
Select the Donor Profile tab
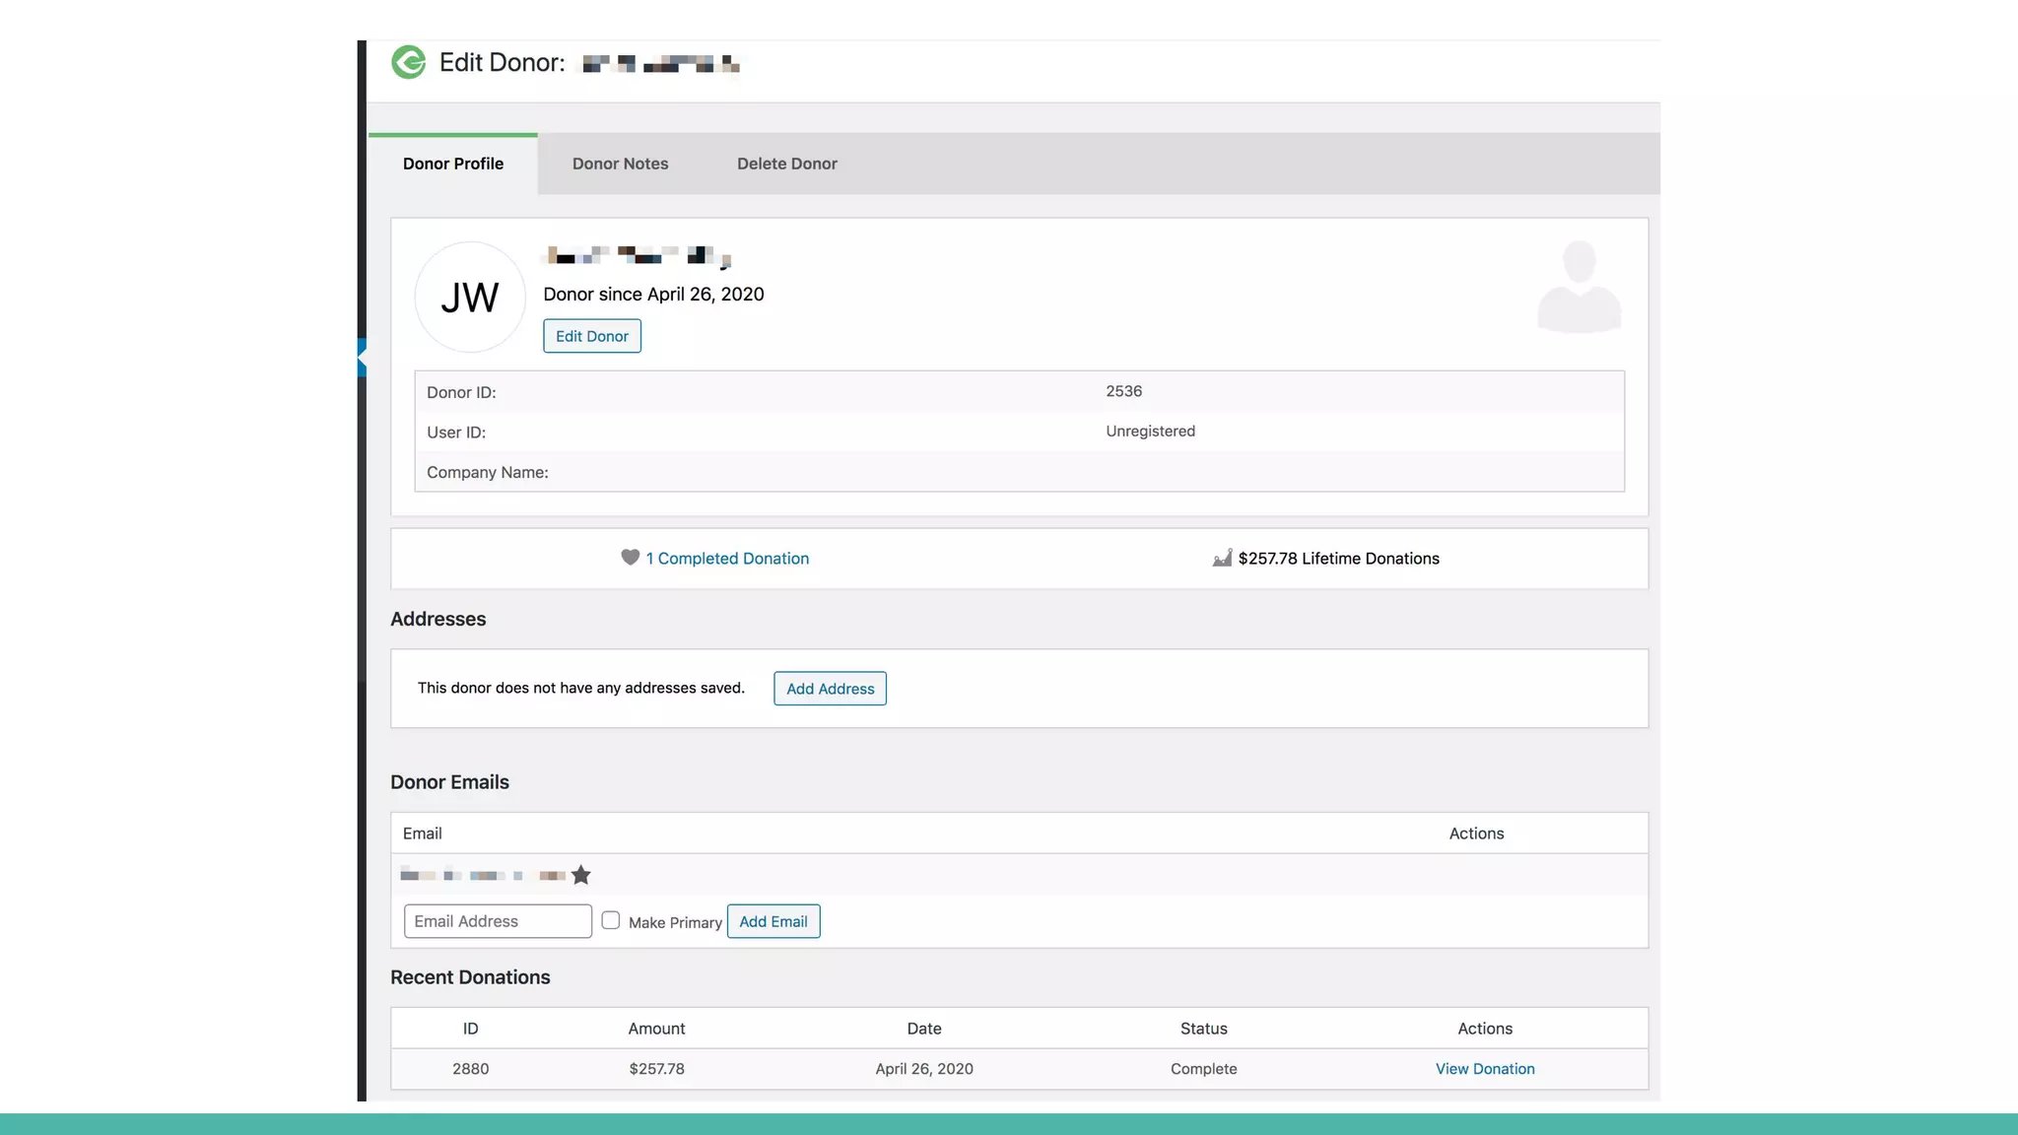(x=452, y=164)
